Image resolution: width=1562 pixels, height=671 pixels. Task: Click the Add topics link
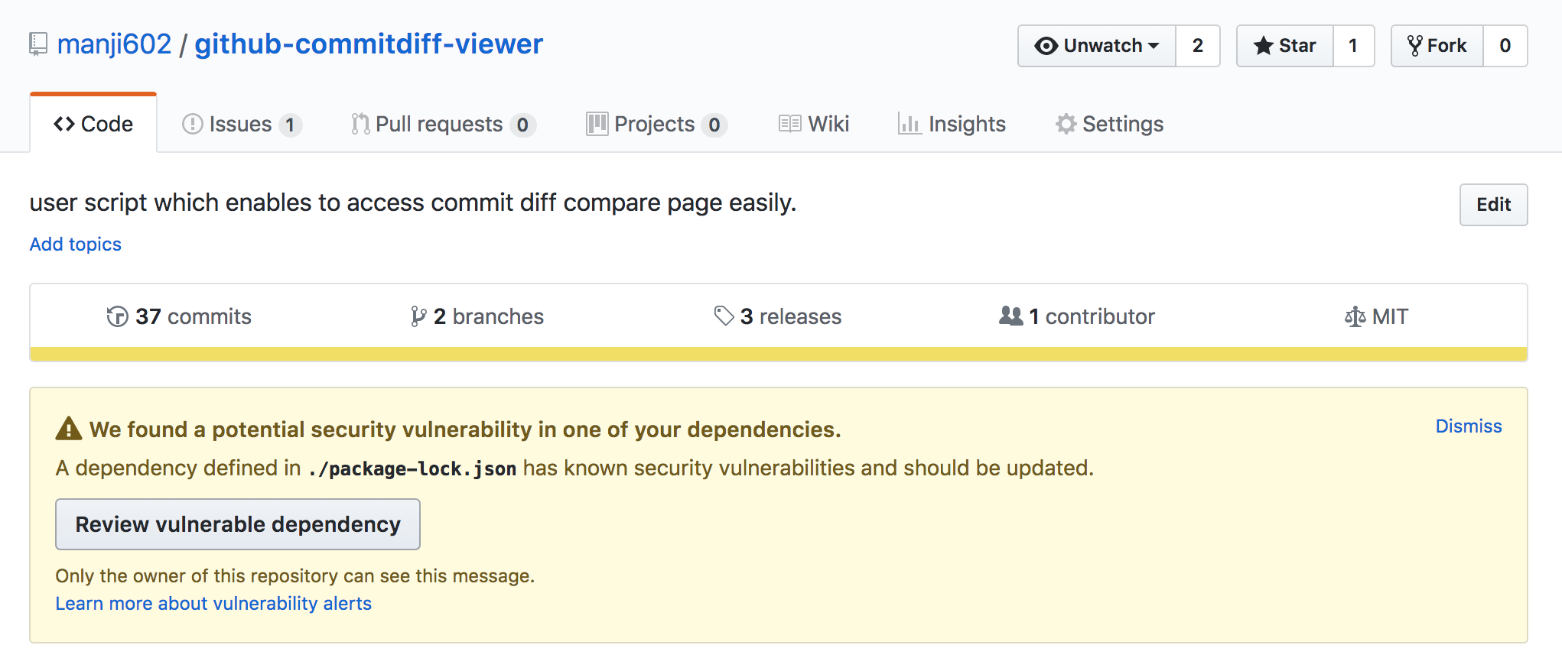pyautogui.click(x=75, y=244)
